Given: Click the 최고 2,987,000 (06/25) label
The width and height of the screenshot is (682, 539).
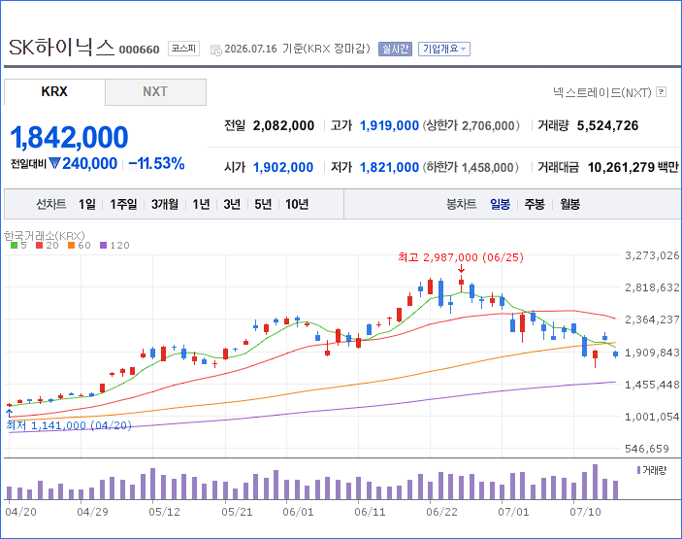Looking at the screenshot, I should point(461,257).
